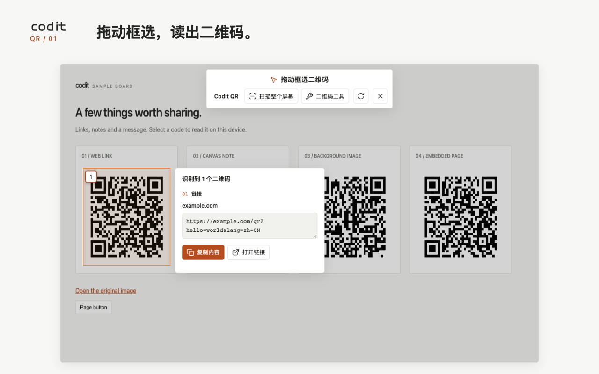Click the 'A few things worth sharing.' heading

139,113
